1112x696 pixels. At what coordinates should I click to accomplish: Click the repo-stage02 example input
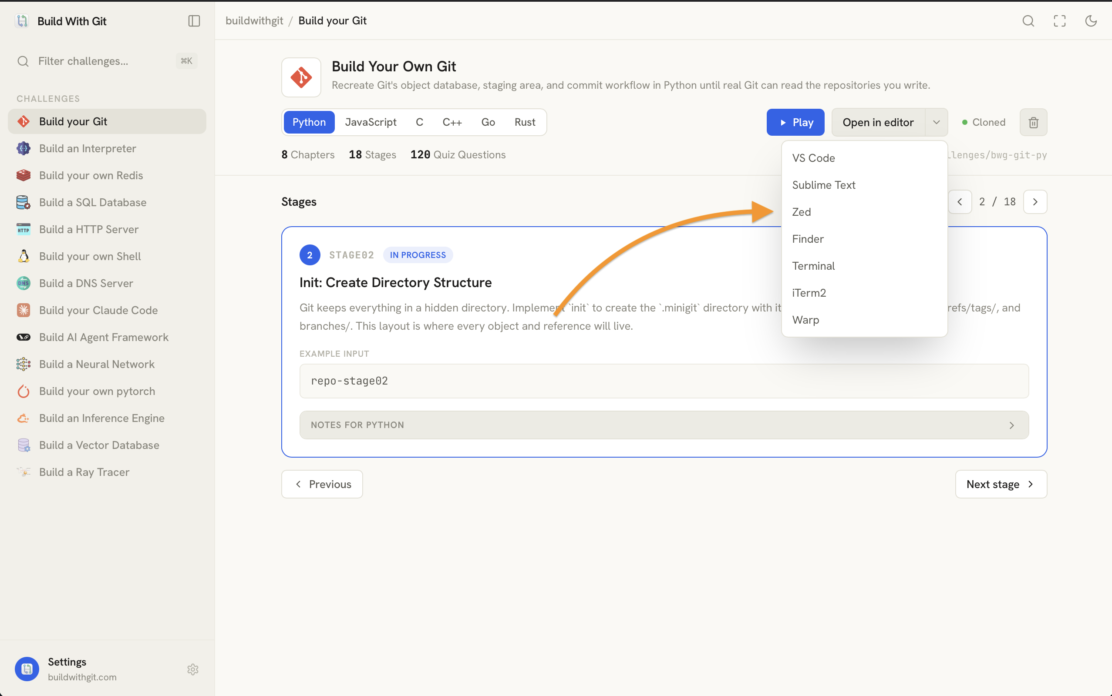click(x=664, y=381)
